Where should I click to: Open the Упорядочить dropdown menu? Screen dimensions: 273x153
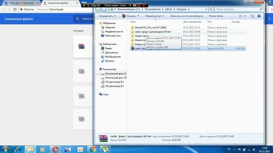click(x=107, y=16)
